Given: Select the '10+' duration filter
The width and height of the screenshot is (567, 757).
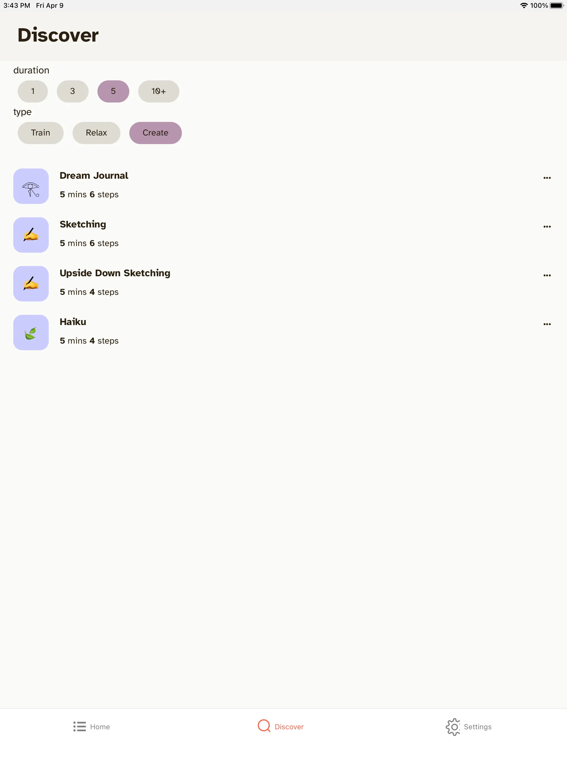Looking at the screenshot, I should pyautogui.click(x=158, y=91).
